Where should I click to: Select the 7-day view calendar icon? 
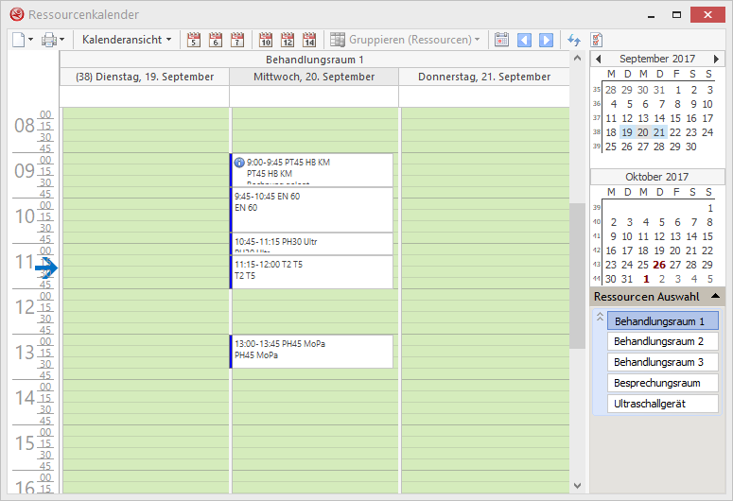click(237, 40)
